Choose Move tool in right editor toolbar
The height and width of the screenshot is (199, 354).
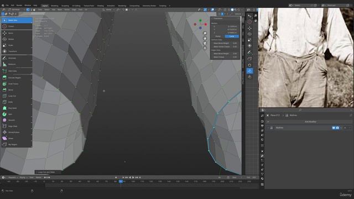[249, 28]
